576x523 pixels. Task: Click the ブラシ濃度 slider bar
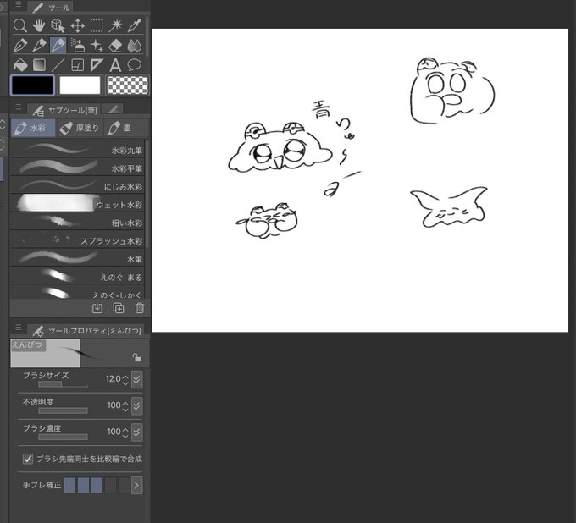[x=63, y=438]
